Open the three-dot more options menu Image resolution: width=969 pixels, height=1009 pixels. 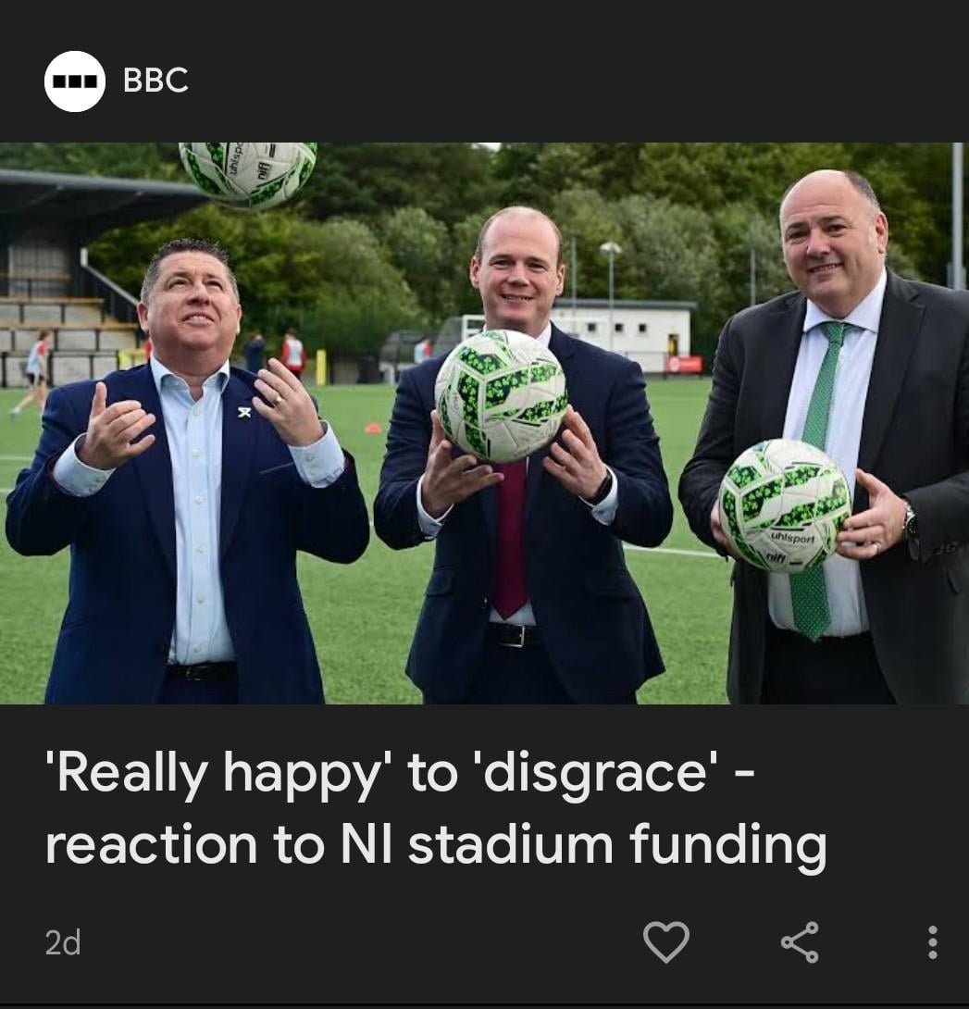932,942
